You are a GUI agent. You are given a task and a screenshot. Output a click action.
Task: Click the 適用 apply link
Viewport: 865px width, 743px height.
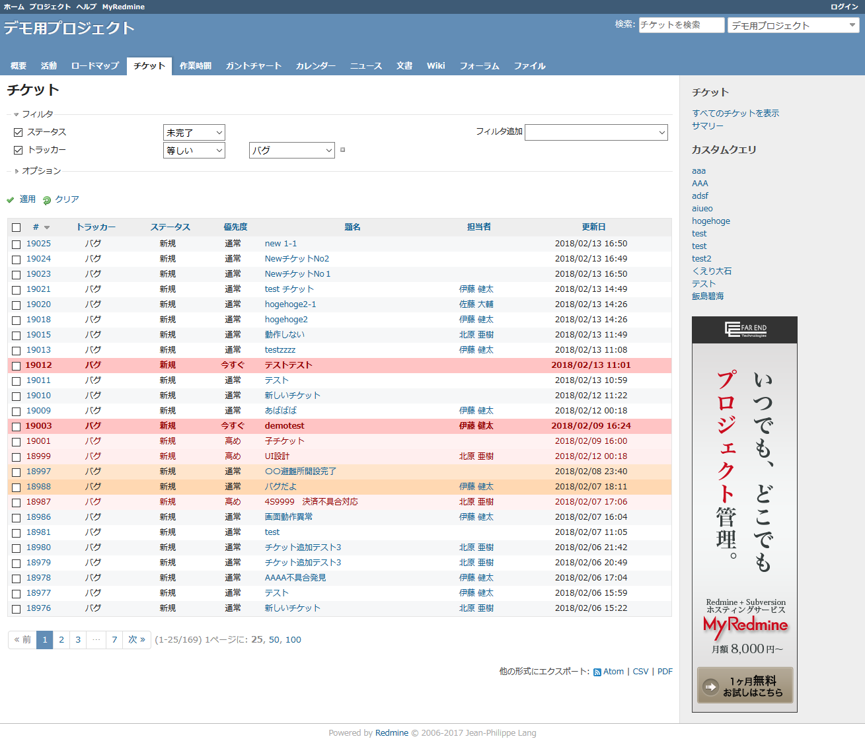click(x=28, y=199)
